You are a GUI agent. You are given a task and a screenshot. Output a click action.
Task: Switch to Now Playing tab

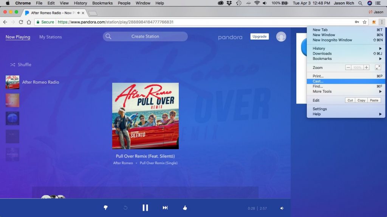click(x=18, y=37)
